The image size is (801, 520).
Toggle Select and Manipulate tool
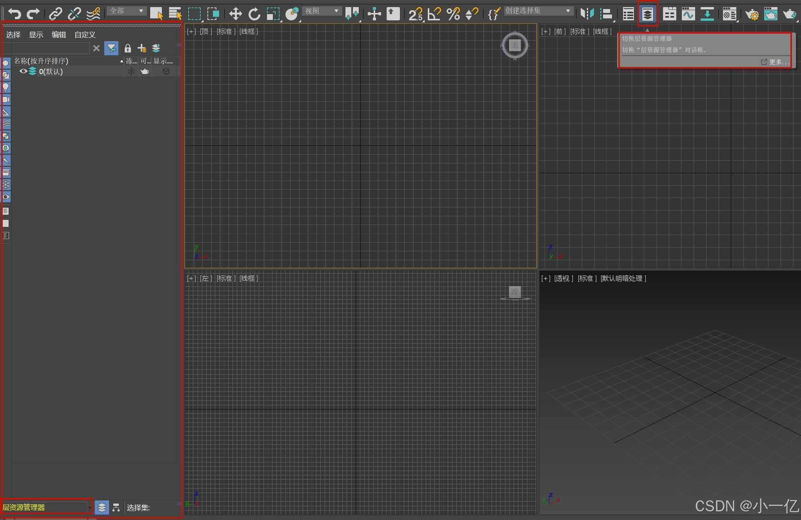[x=374, y=14]
